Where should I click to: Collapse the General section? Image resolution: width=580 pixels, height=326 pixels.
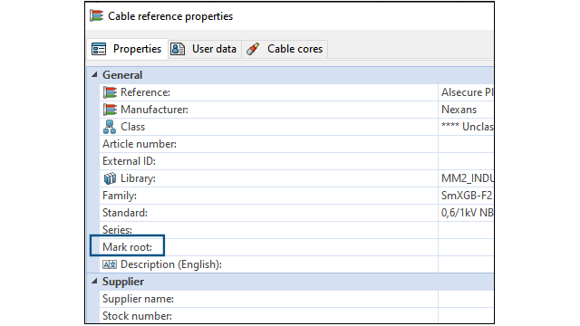[94, 74]
